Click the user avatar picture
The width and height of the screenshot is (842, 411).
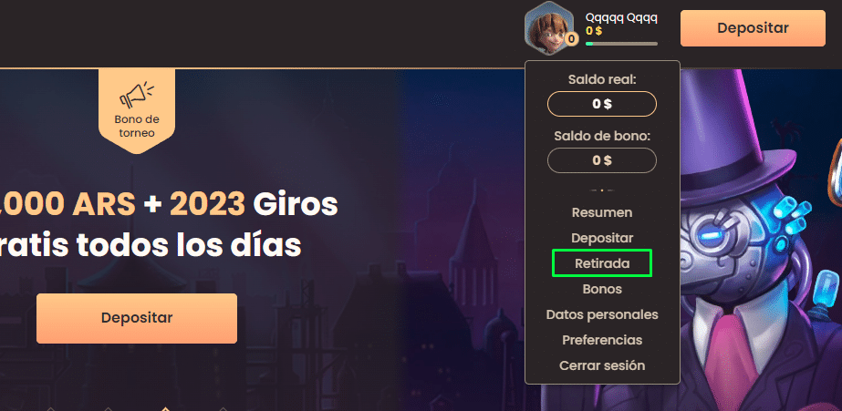pyautogui.click(x=549, y=28)
